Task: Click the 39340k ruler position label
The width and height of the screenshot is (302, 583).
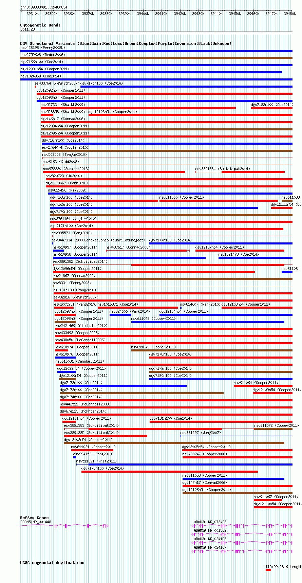Action: (x=33, y=14)
